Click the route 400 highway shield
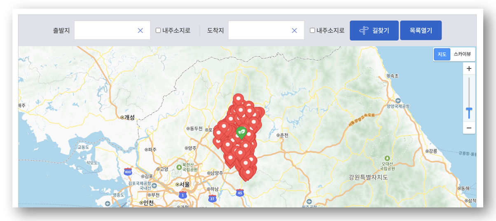The height and width of the screenshot is (221, 496). click(x=128, y=172)
